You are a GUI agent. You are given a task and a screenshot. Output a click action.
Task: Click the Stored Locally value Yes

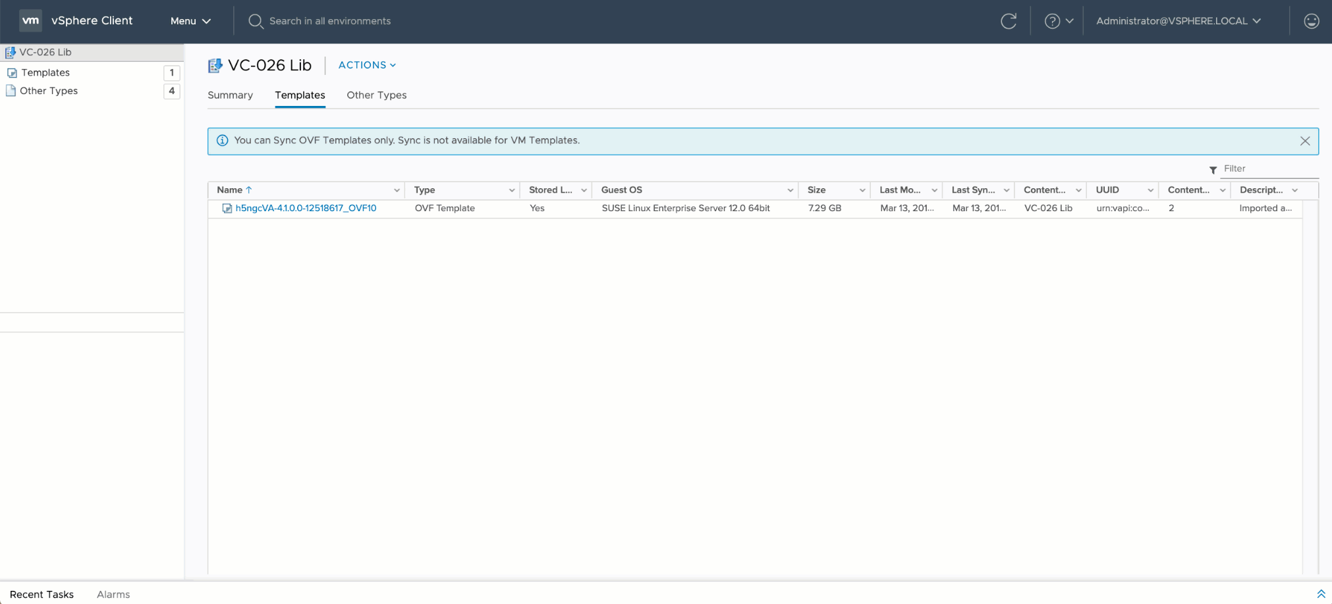click(x=537, y=208)
